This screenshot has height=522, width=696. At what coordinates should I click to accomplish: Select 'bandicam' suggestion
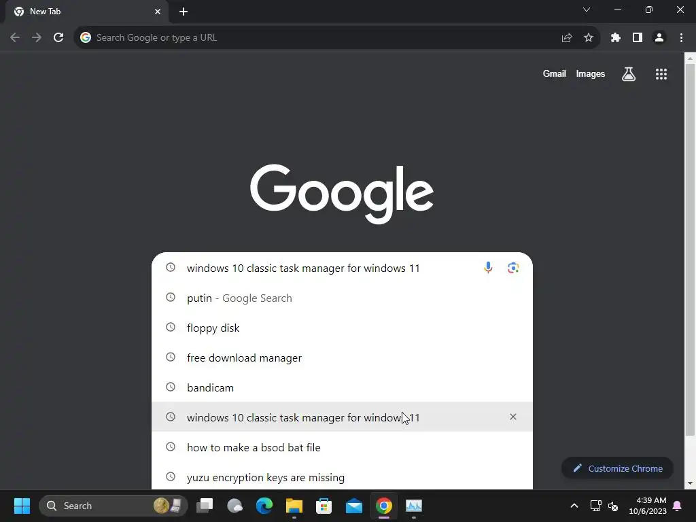pyautogui.click(x=342, y=387)
